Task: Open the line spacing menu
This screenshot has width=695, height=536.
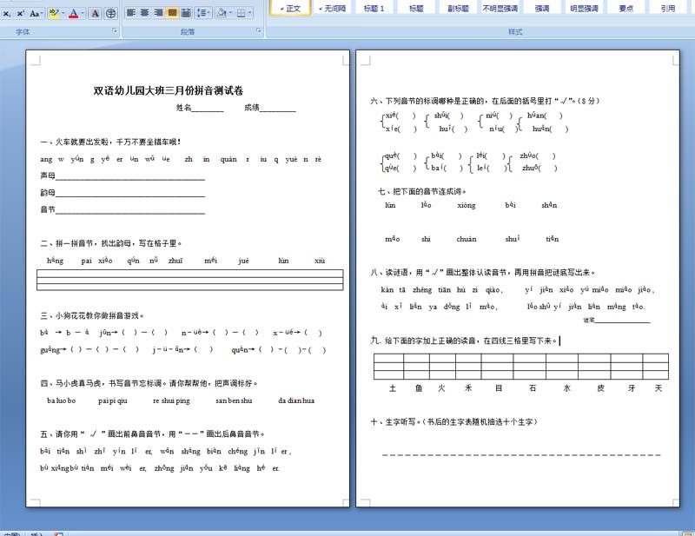Action: tap(203, 13)
